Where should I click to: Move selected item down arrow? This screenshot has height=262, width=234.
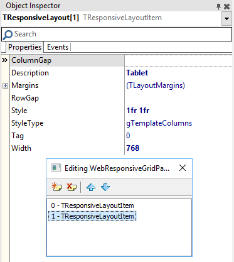click(x=105, y=187)
